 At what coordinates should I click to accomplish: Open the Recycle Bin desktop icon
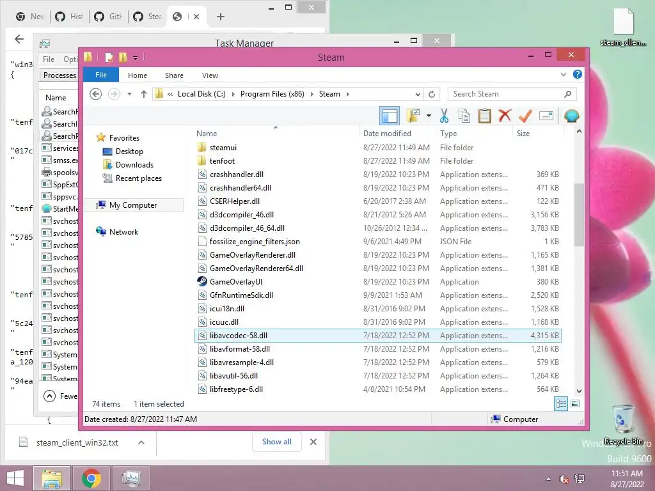click(x=623, y=425)
